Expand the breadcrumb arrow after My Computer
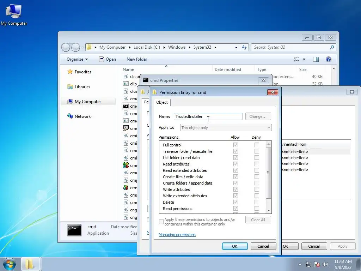Image resolution: width=361 pixels, height=271 pixels. pyautogui.click(x=129, y=48)
